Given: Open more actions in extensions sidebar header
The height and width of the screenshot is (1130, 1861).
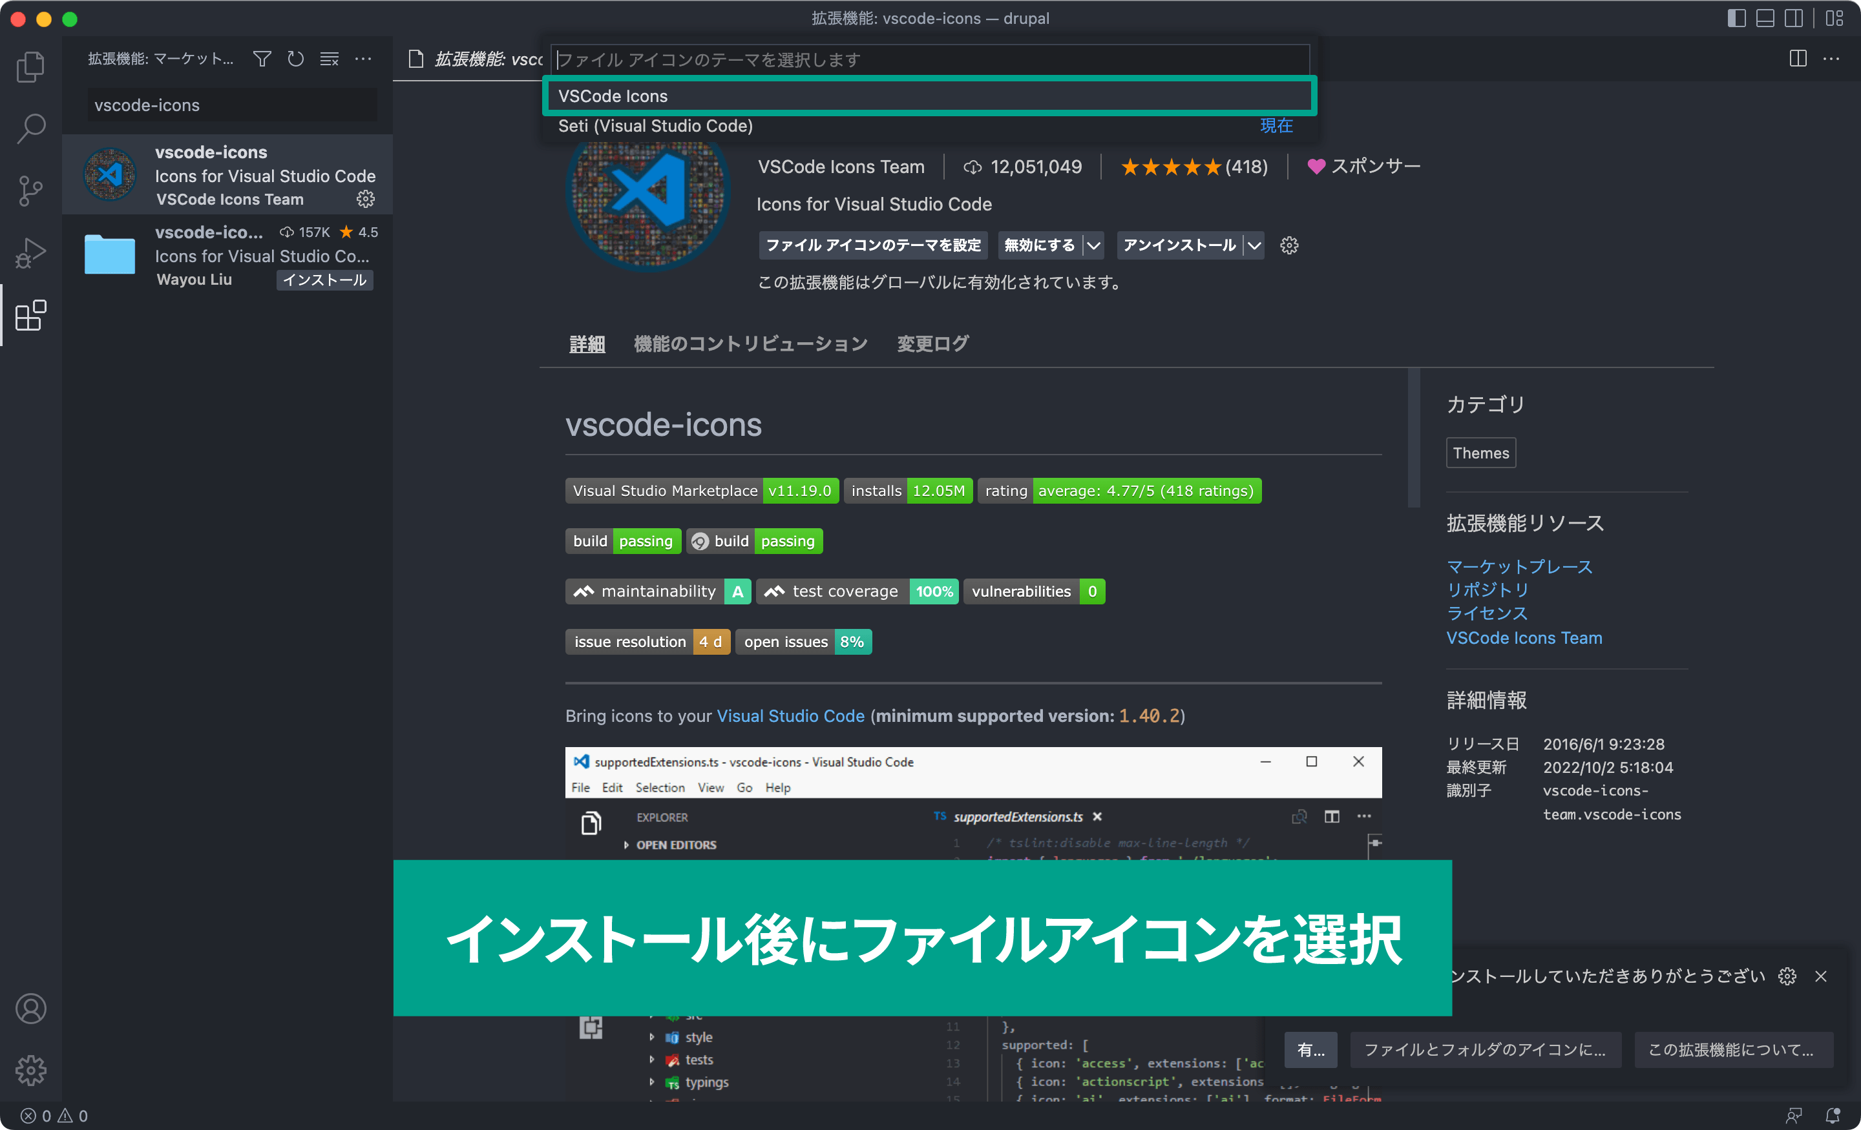Looking at the screenshot, I should point(363,59).
